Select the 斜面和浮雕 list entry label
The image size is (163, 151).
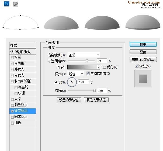[x=22, y=81]
